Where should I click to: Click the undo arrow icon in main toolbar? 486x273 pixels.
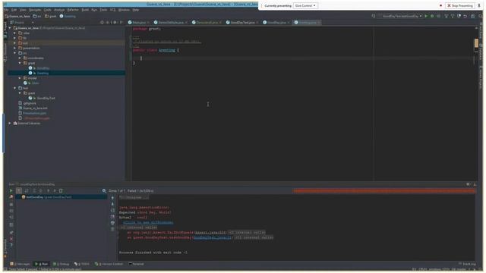tap(465, 16)
